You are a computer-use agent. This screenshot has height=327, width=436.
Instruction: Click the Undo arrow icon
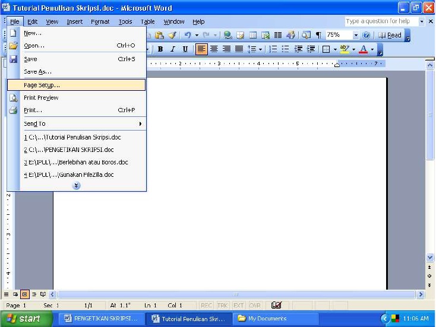click(188, 35)
